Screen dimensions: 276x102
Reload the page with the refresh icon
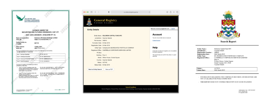(149, 12)
